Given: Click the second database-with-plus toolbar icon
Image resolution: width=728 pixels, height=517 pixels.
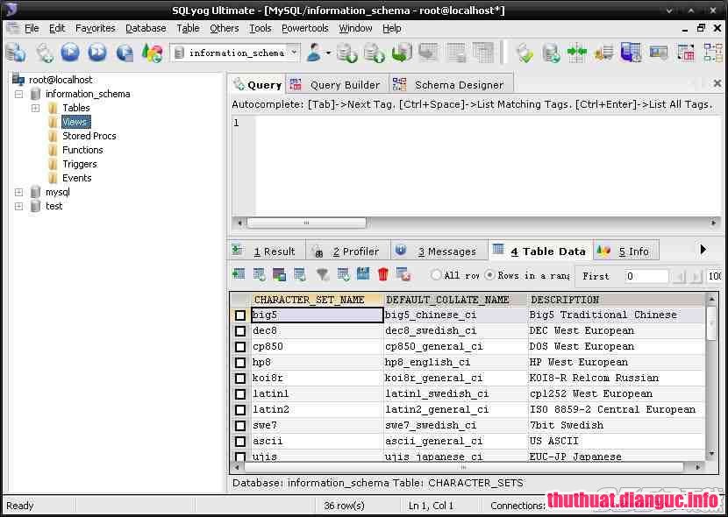Looking at the screenshot, I should pos(375,53).
